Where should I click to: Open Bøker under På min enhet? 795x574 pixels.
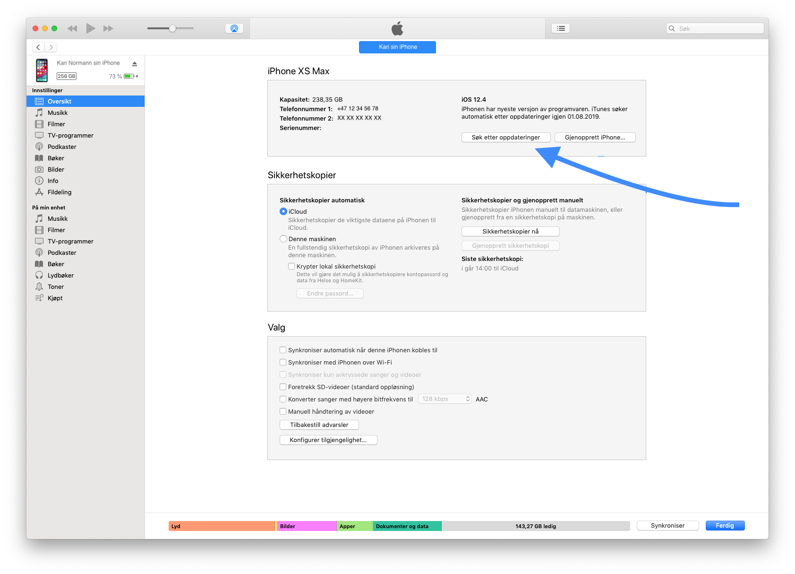coord(85,264)
